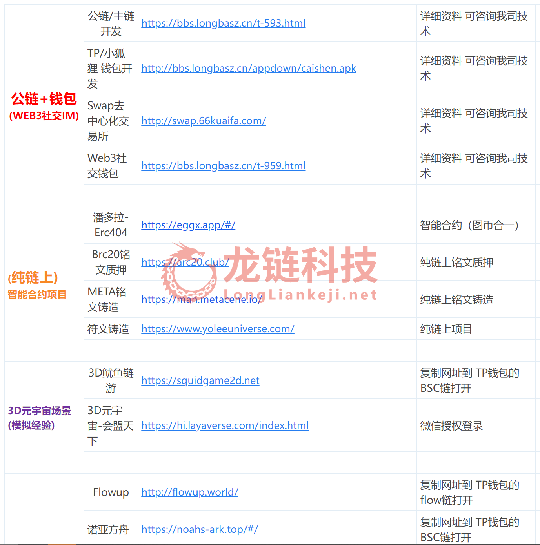The image size is (540, 545).
Task: Visit the flowup.world link
Action: [x=190, y=492]
